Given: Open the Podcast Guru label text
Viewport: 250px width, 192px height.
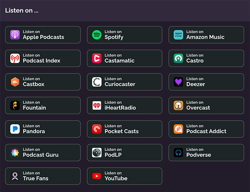Looking at the screenshot, I should [41, 155].
